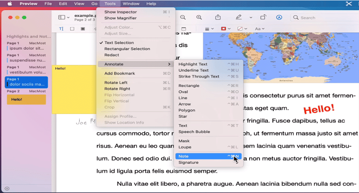Select the 'dolor sociis ma...' highlight entry
This screenshot has width=359, height=193.
(26, 82)
